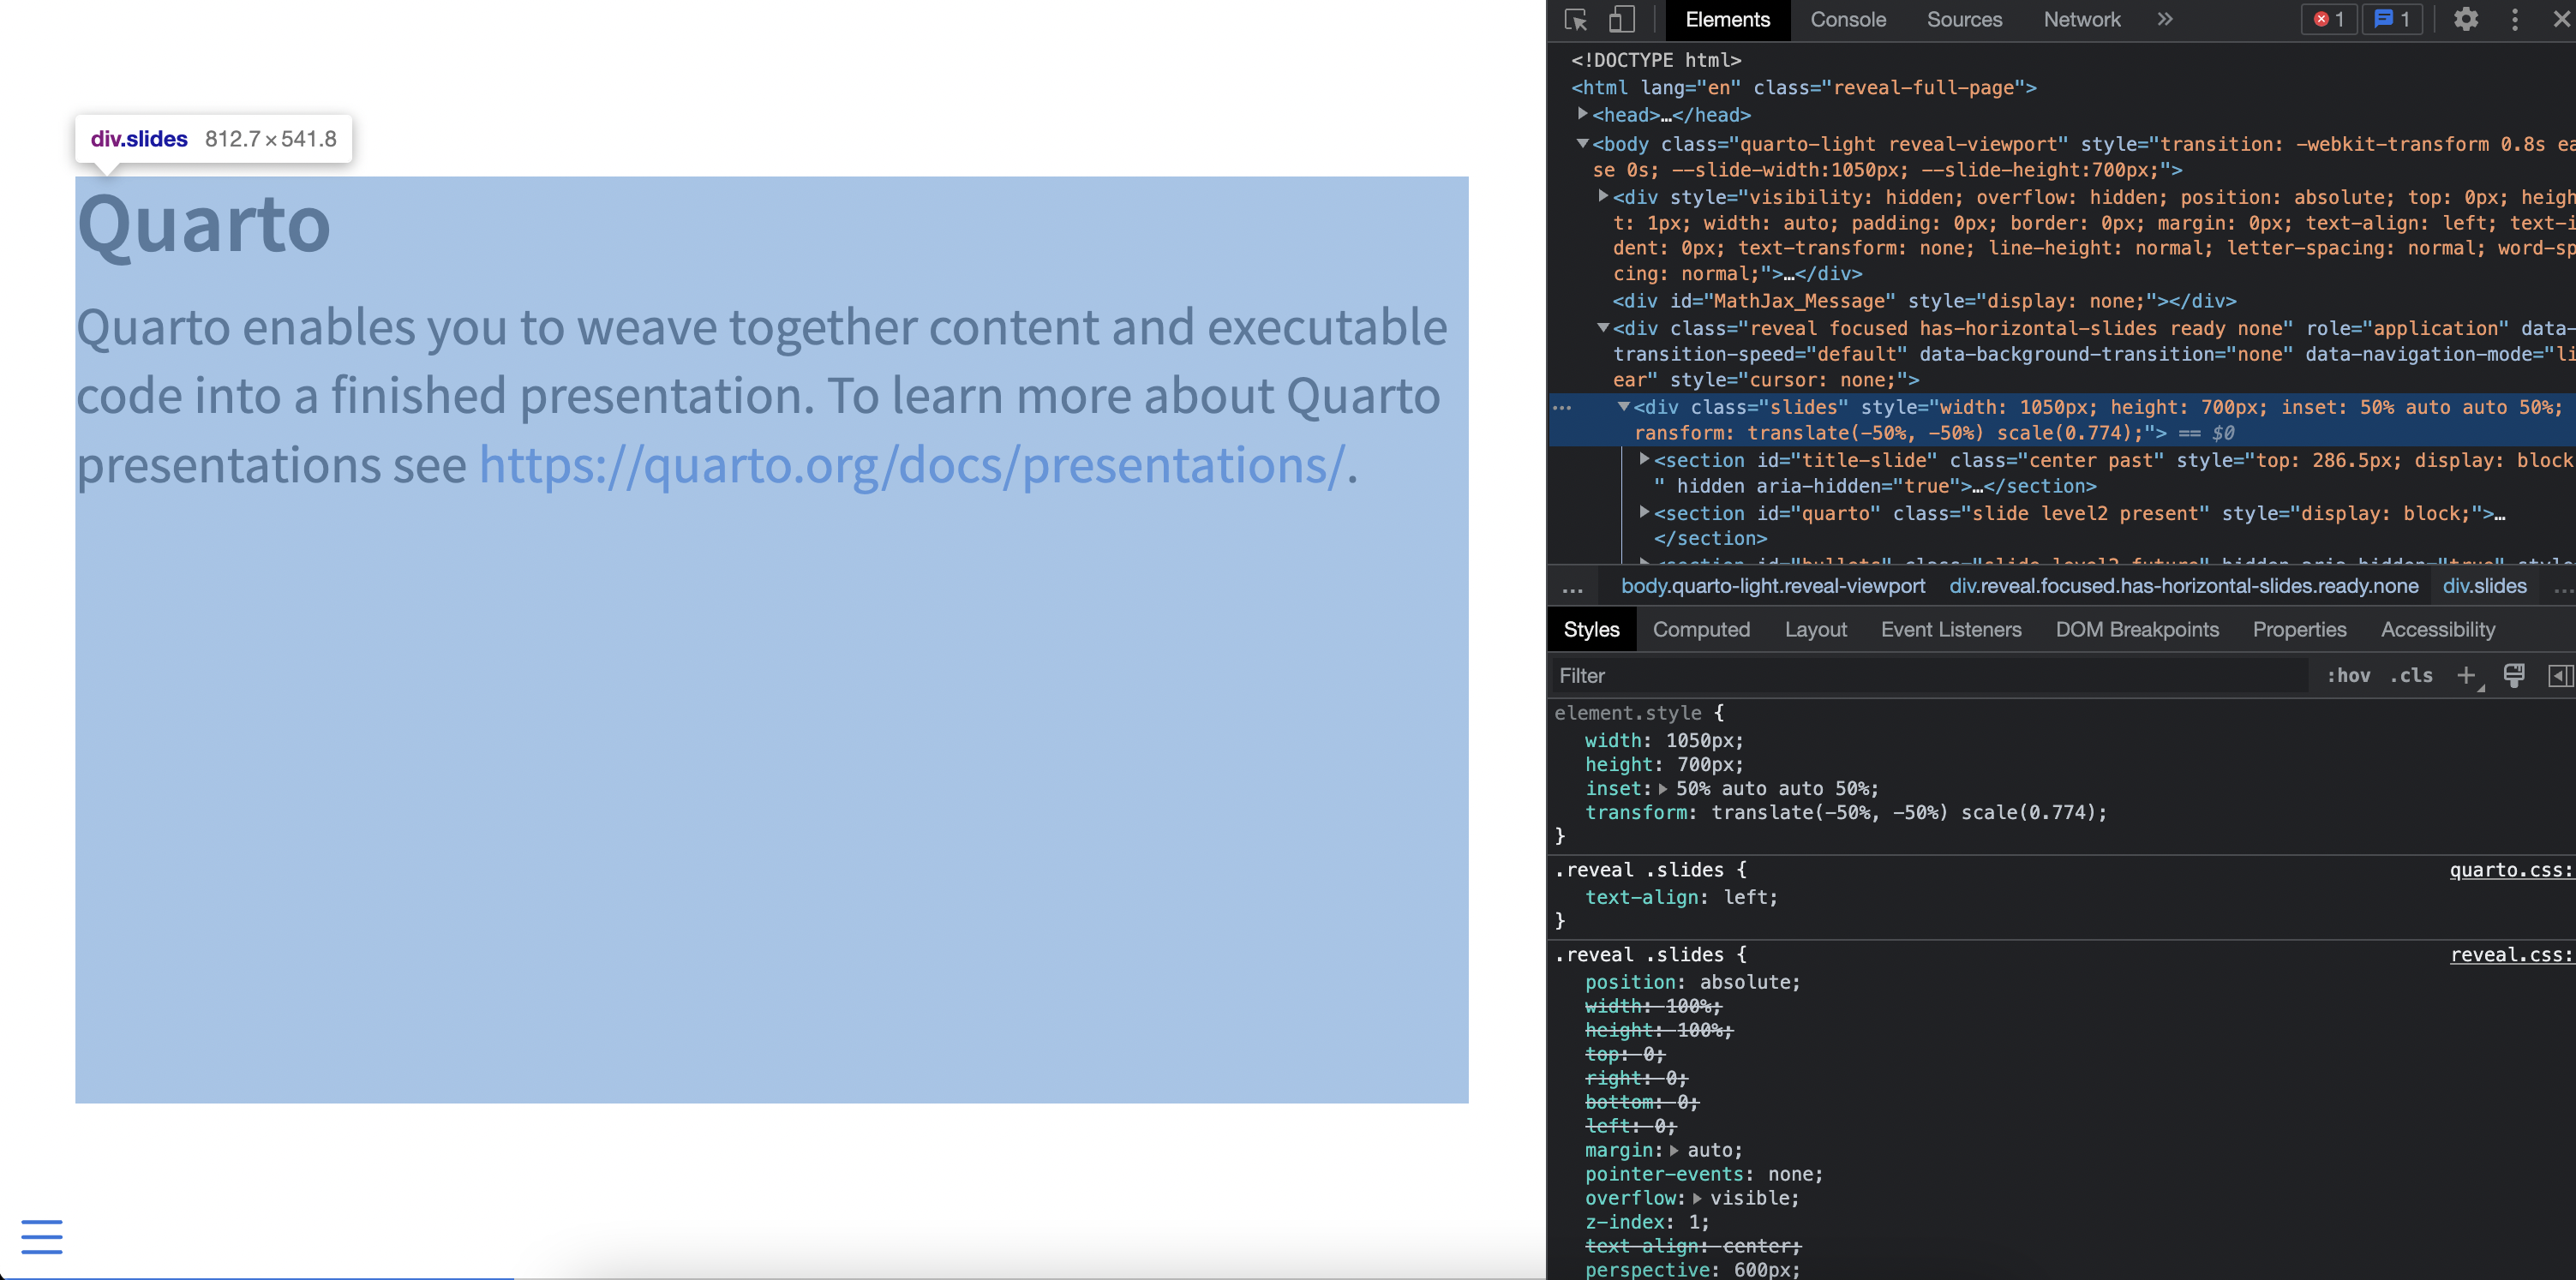
Task: Select the Styles pane tab
Action: [x=1591, y=630]
